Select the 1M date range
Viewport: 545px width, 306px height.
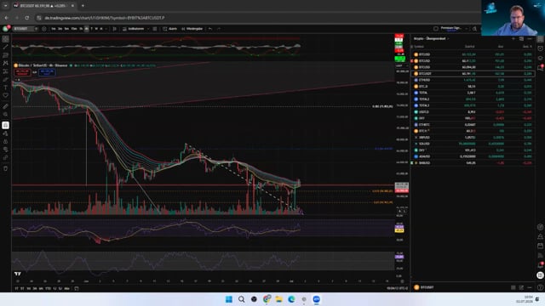[28, 288]
